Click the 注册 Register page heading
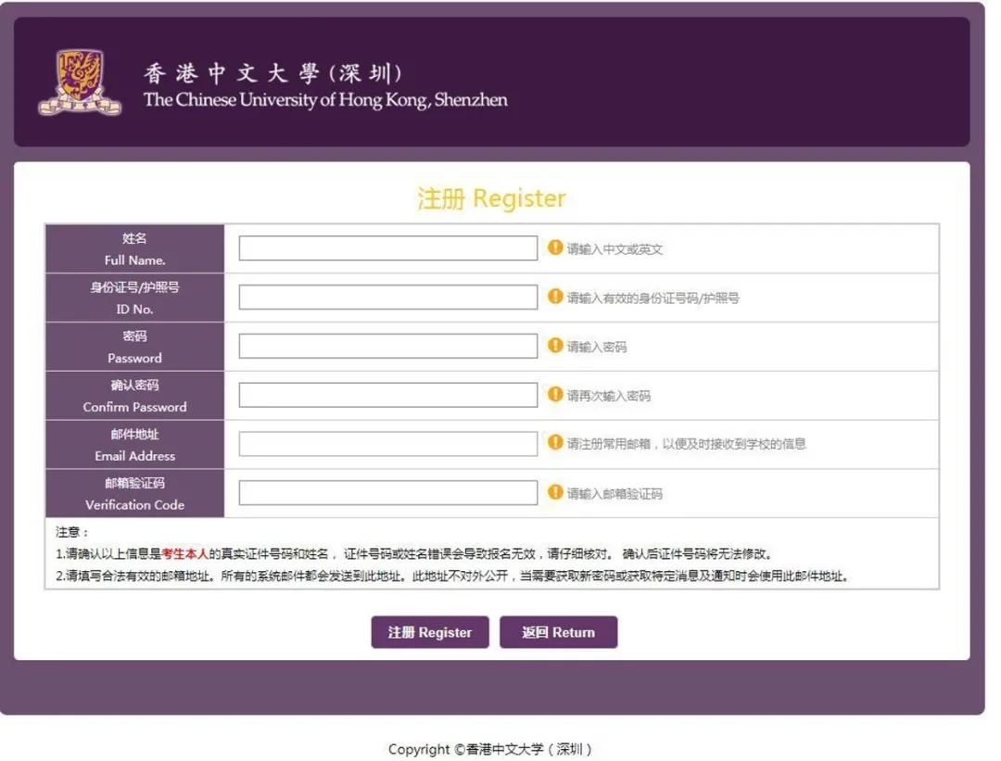 coord(491,198)
